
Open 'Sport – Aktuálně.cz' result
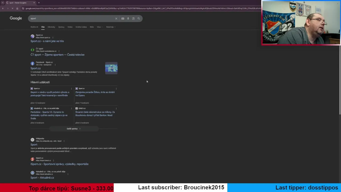tap(42, 178)
